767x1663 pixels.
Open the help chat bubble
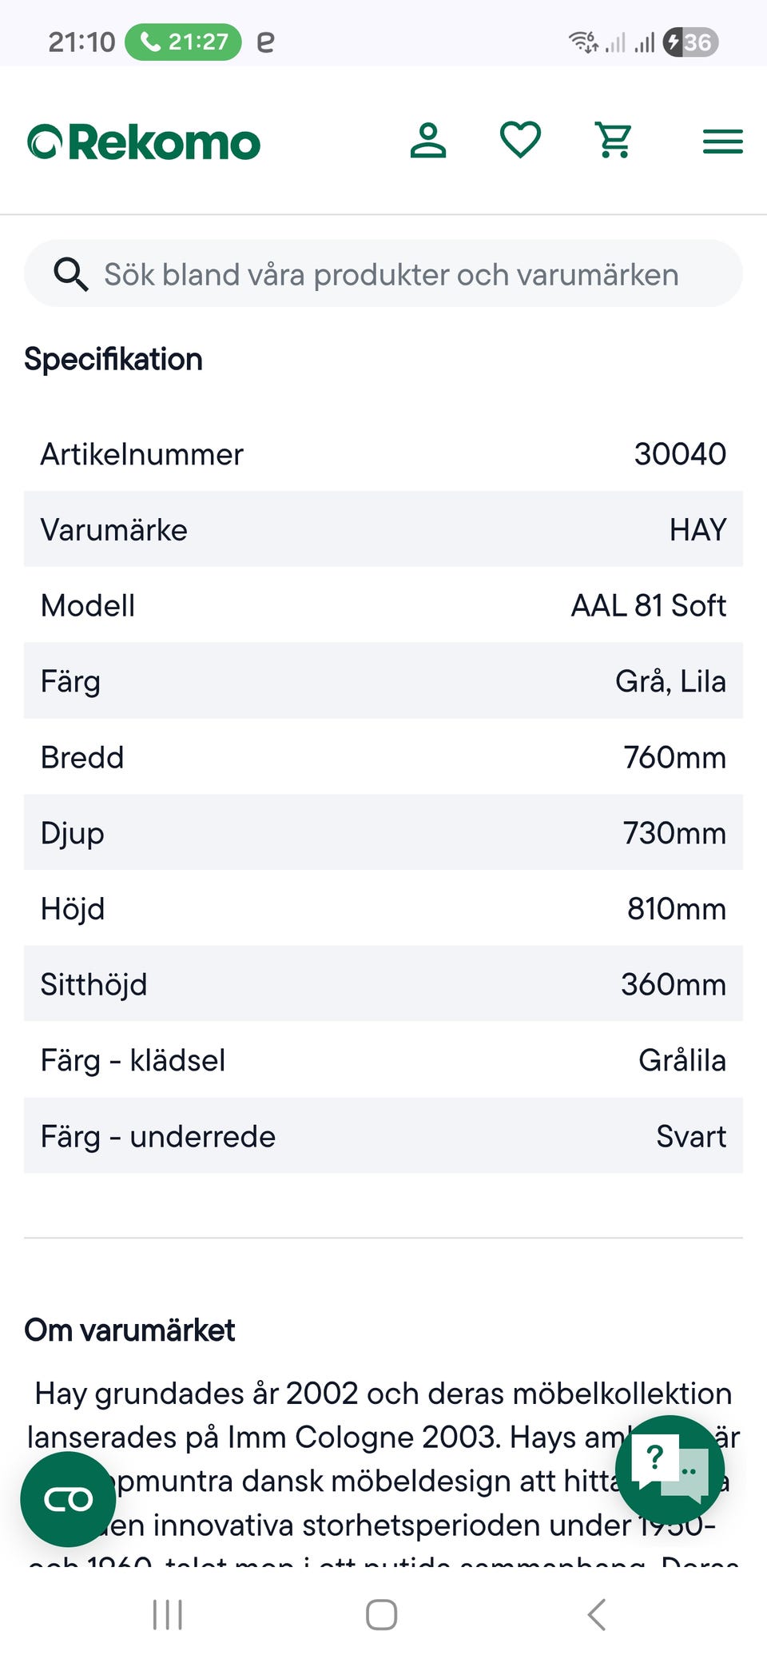point(670,1470)
